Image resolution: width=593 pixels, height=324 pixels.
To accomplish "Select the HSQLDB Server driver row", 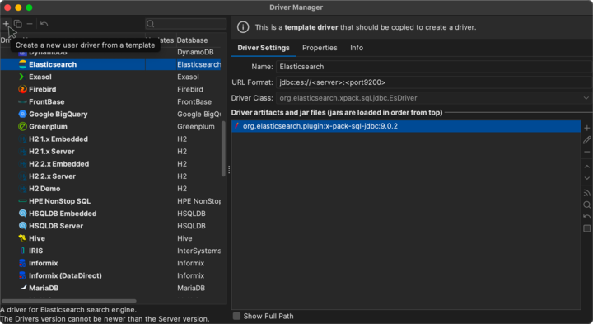I will click(x=110, y=226).
